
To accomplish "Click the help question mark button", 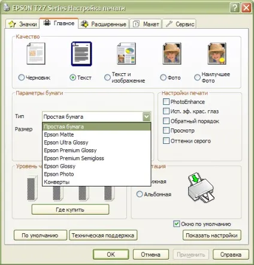I will click(x=235, y=8).
